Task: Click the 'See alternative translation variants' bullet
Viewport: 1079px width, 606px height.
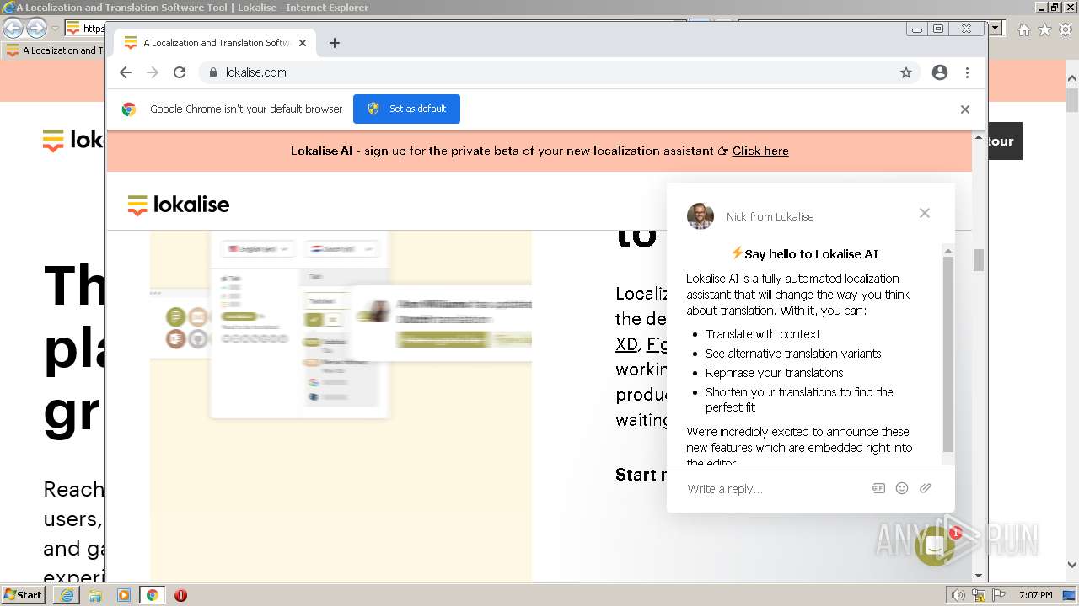Action: pyautogui.click(x=793, y=353)
